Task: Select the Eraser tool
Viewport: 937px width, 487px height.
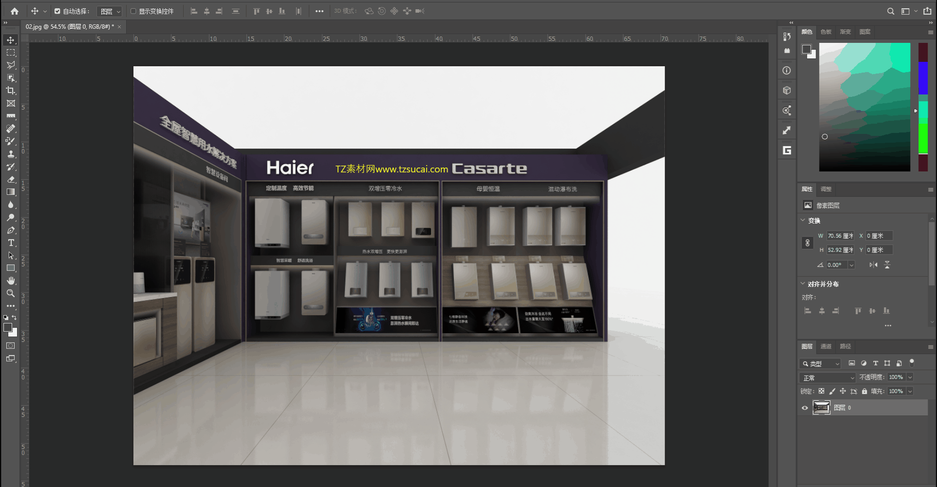Action: (11, 179)
